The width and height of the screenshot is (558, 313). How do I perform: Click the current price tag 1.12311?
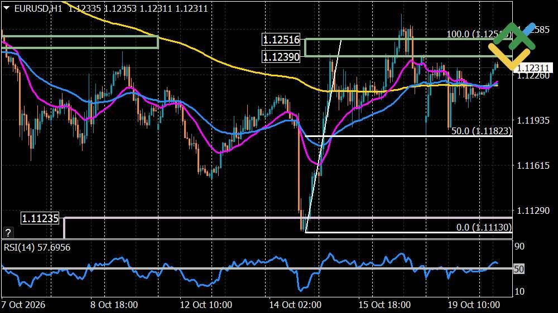[x=533, y=67]
